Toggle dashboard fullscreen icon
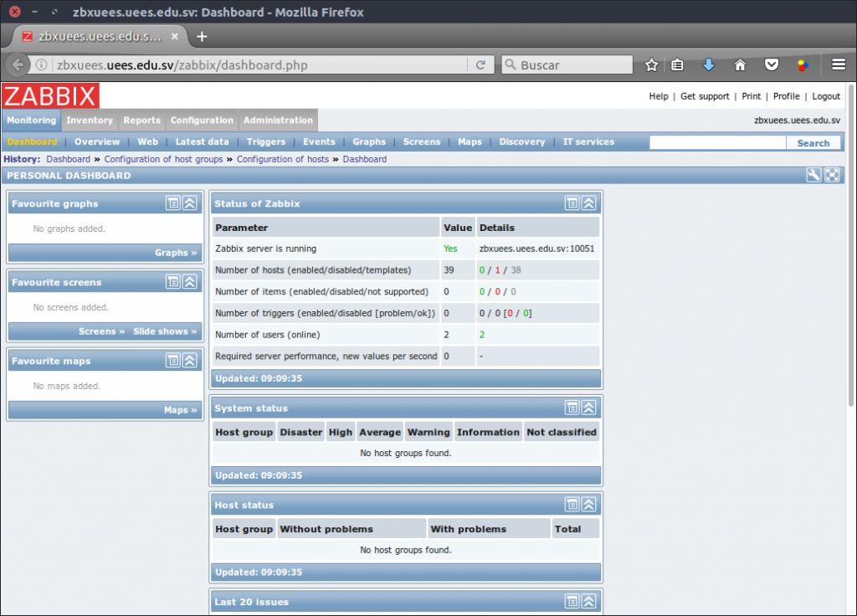 832,175
